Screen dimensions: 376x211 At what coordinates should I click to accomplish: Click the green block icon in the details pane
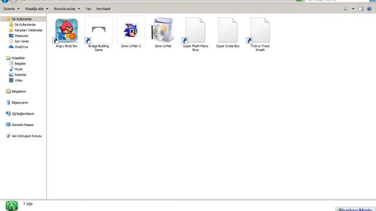click(x=12, y=206)
